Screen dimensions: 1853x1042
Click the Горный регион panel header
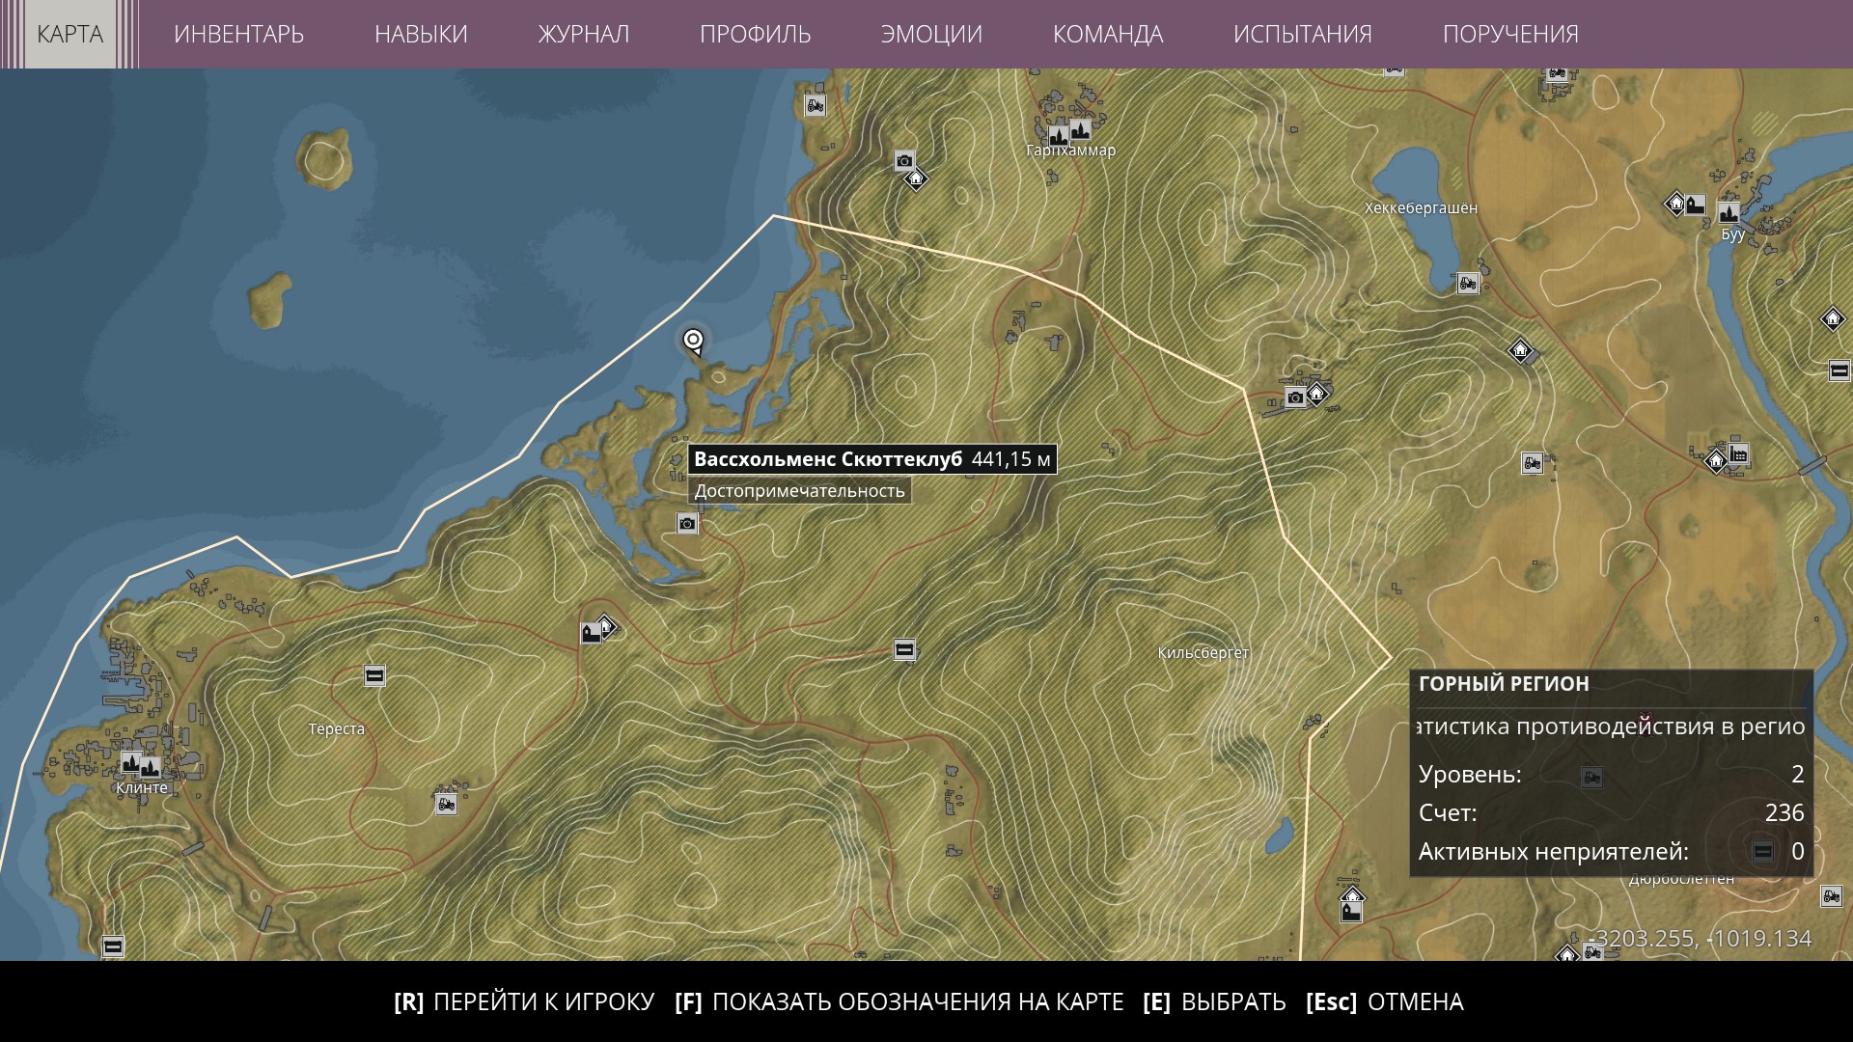1504,684
